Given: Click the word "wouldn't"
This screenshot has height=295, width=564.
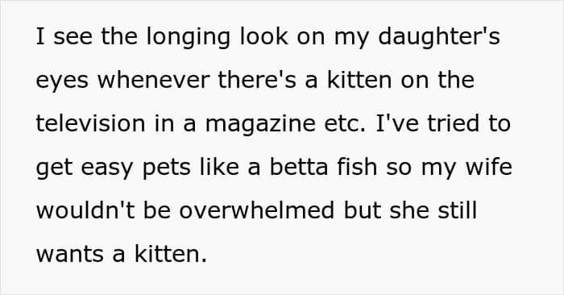Looking at the screenshot, I should tap(85, 210).
